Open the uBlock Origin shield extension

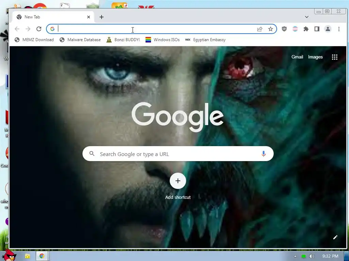click(x=284, y=29)
